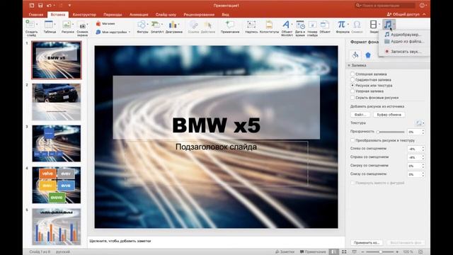Screen dimensions: 453x255
Task: Click the Создать слайд (New Slide) icon
Action: pyautogui.click(x=30, y=24)
